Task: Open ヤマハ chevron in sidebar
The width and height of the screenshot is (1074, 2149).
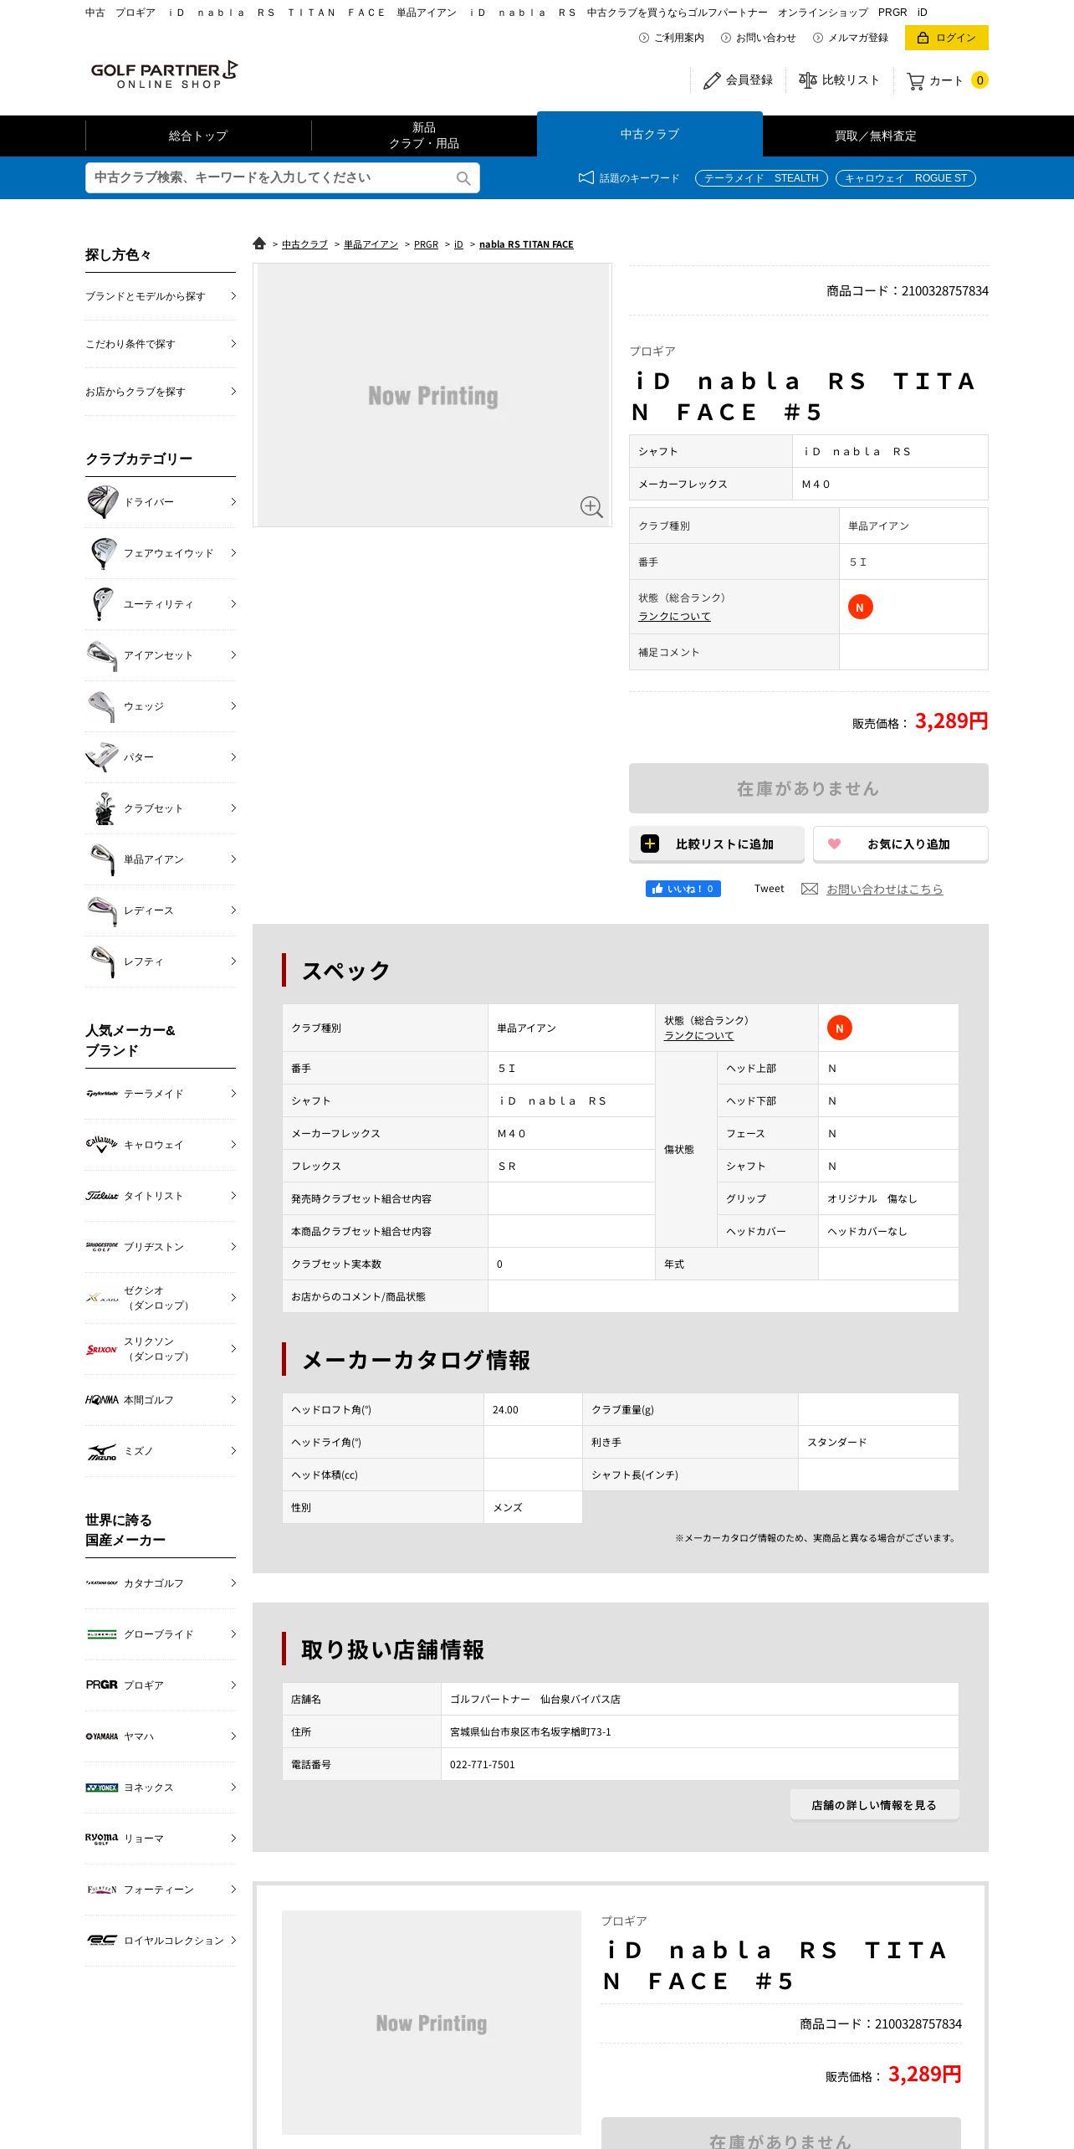Action: point(233,1736)
